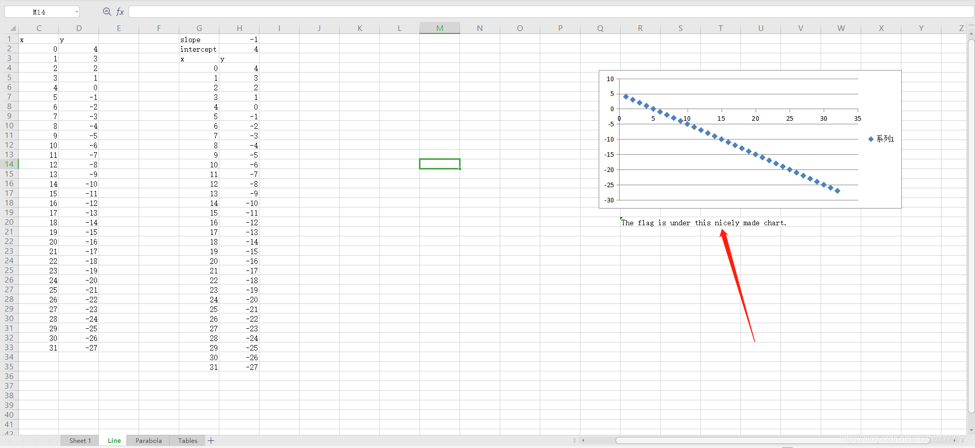Screen dimensions: 975x448
Task: Click the tab-scrollbar split handle
Action: coord(574,440)
